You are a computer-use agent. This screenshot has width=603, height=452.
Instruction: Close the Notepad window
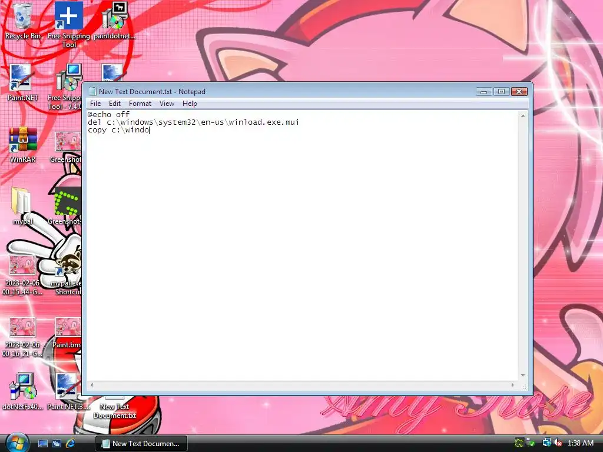[x=519, y=91]
